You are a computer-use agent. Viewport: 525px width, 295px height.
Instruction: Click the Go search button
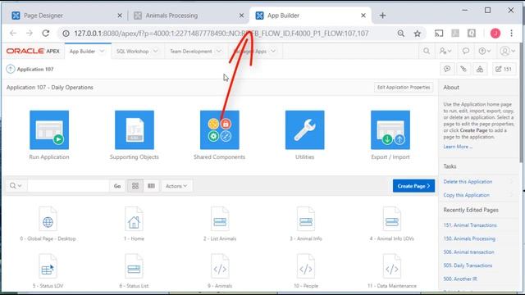tap(117, 186)
